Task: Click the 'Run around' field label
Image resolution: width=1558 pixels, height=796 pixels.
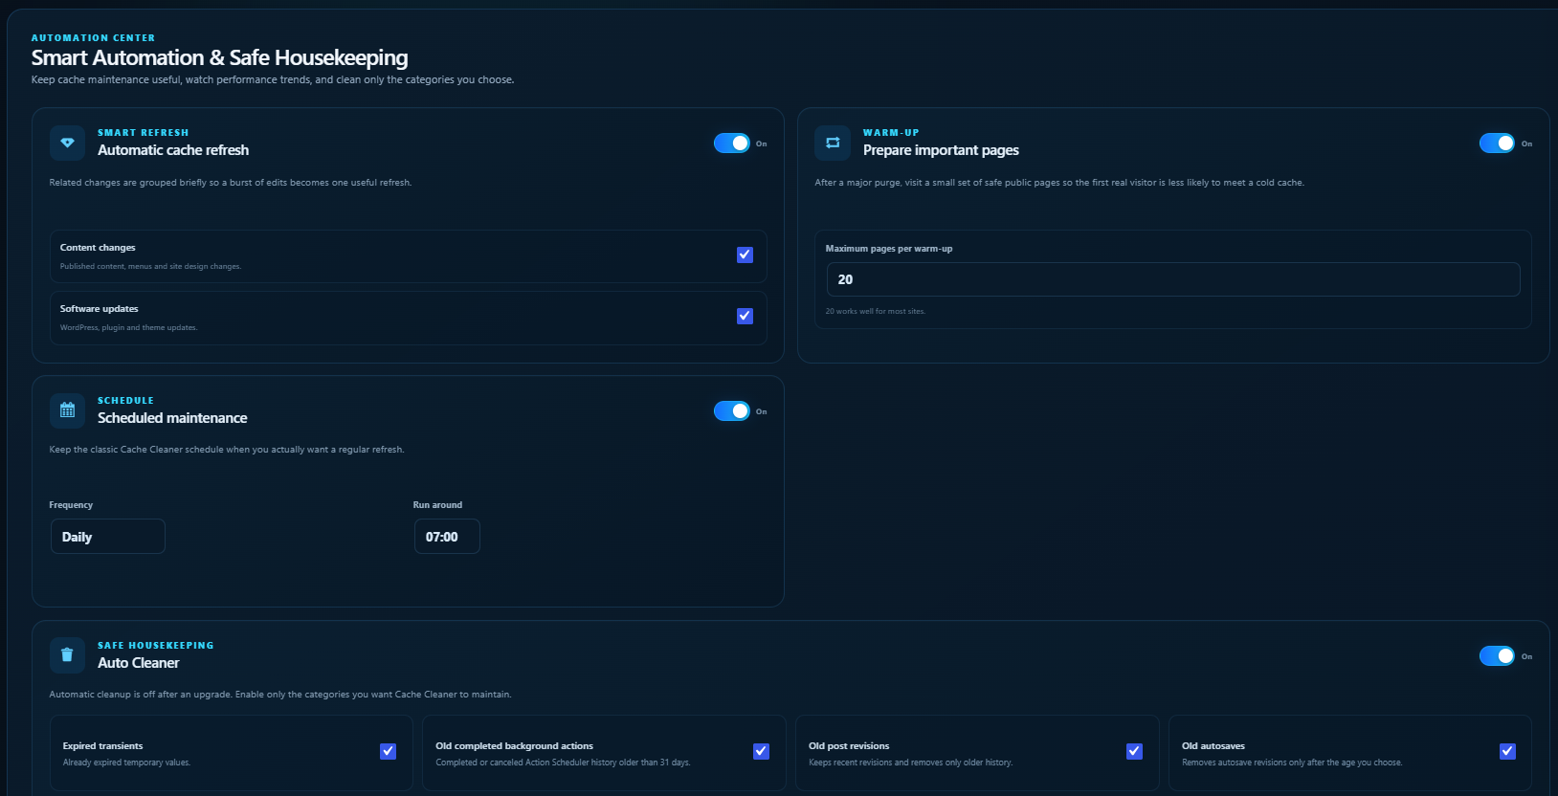Action: [x=437, y=505]
